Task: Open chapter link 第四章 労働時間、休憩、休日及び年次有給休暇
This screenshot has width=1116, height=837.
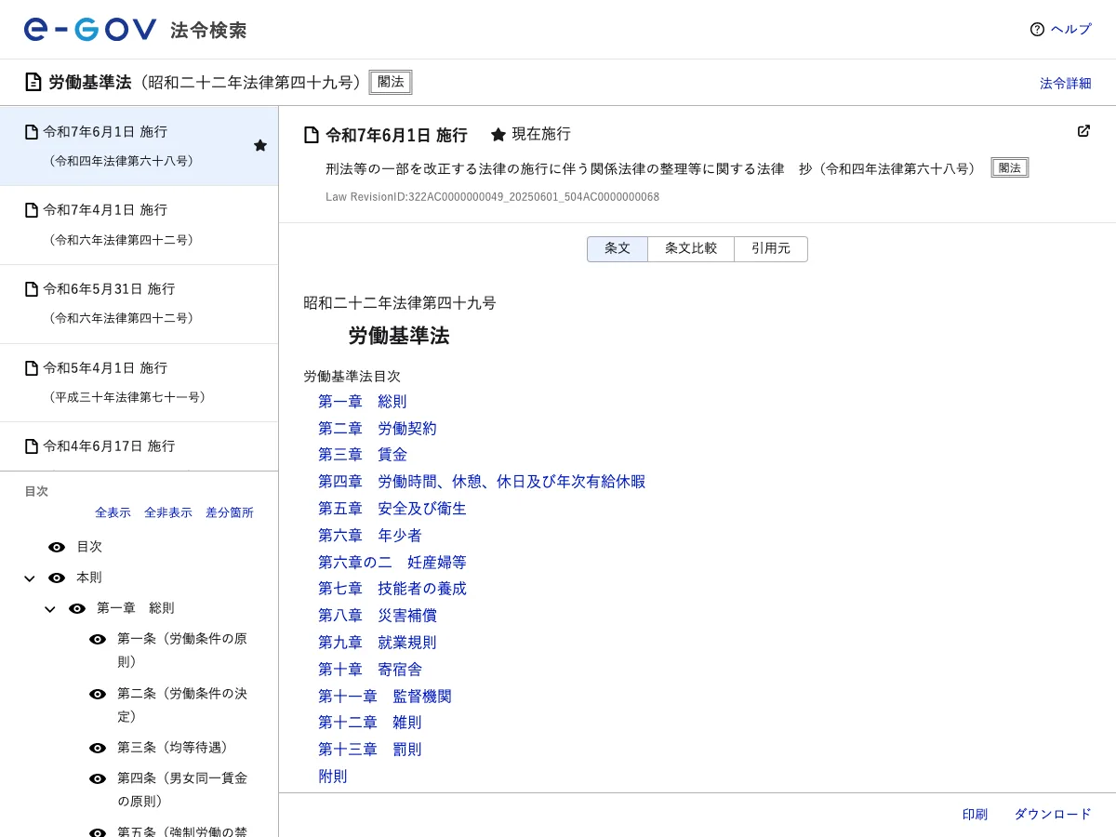Action: (x=482, y=482)
